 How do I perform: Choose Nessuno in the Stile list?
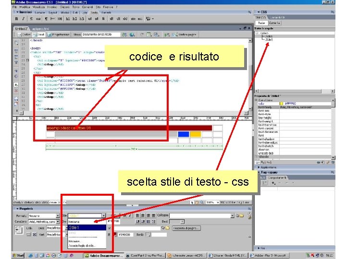point(87,222)
